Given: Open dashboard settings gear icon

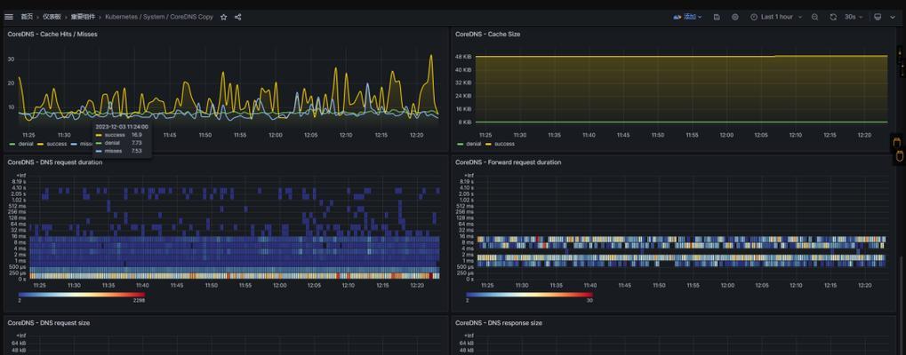Looking at the screenshot, I should point(735,17).
